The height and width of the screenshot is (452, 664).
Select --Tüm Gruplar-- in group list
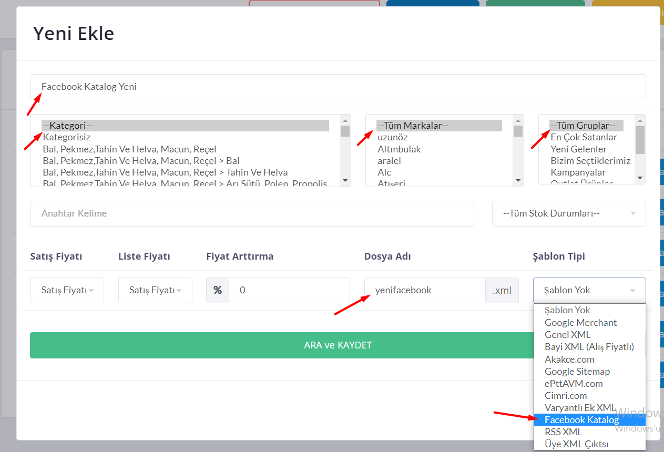(x=586, y=126)
